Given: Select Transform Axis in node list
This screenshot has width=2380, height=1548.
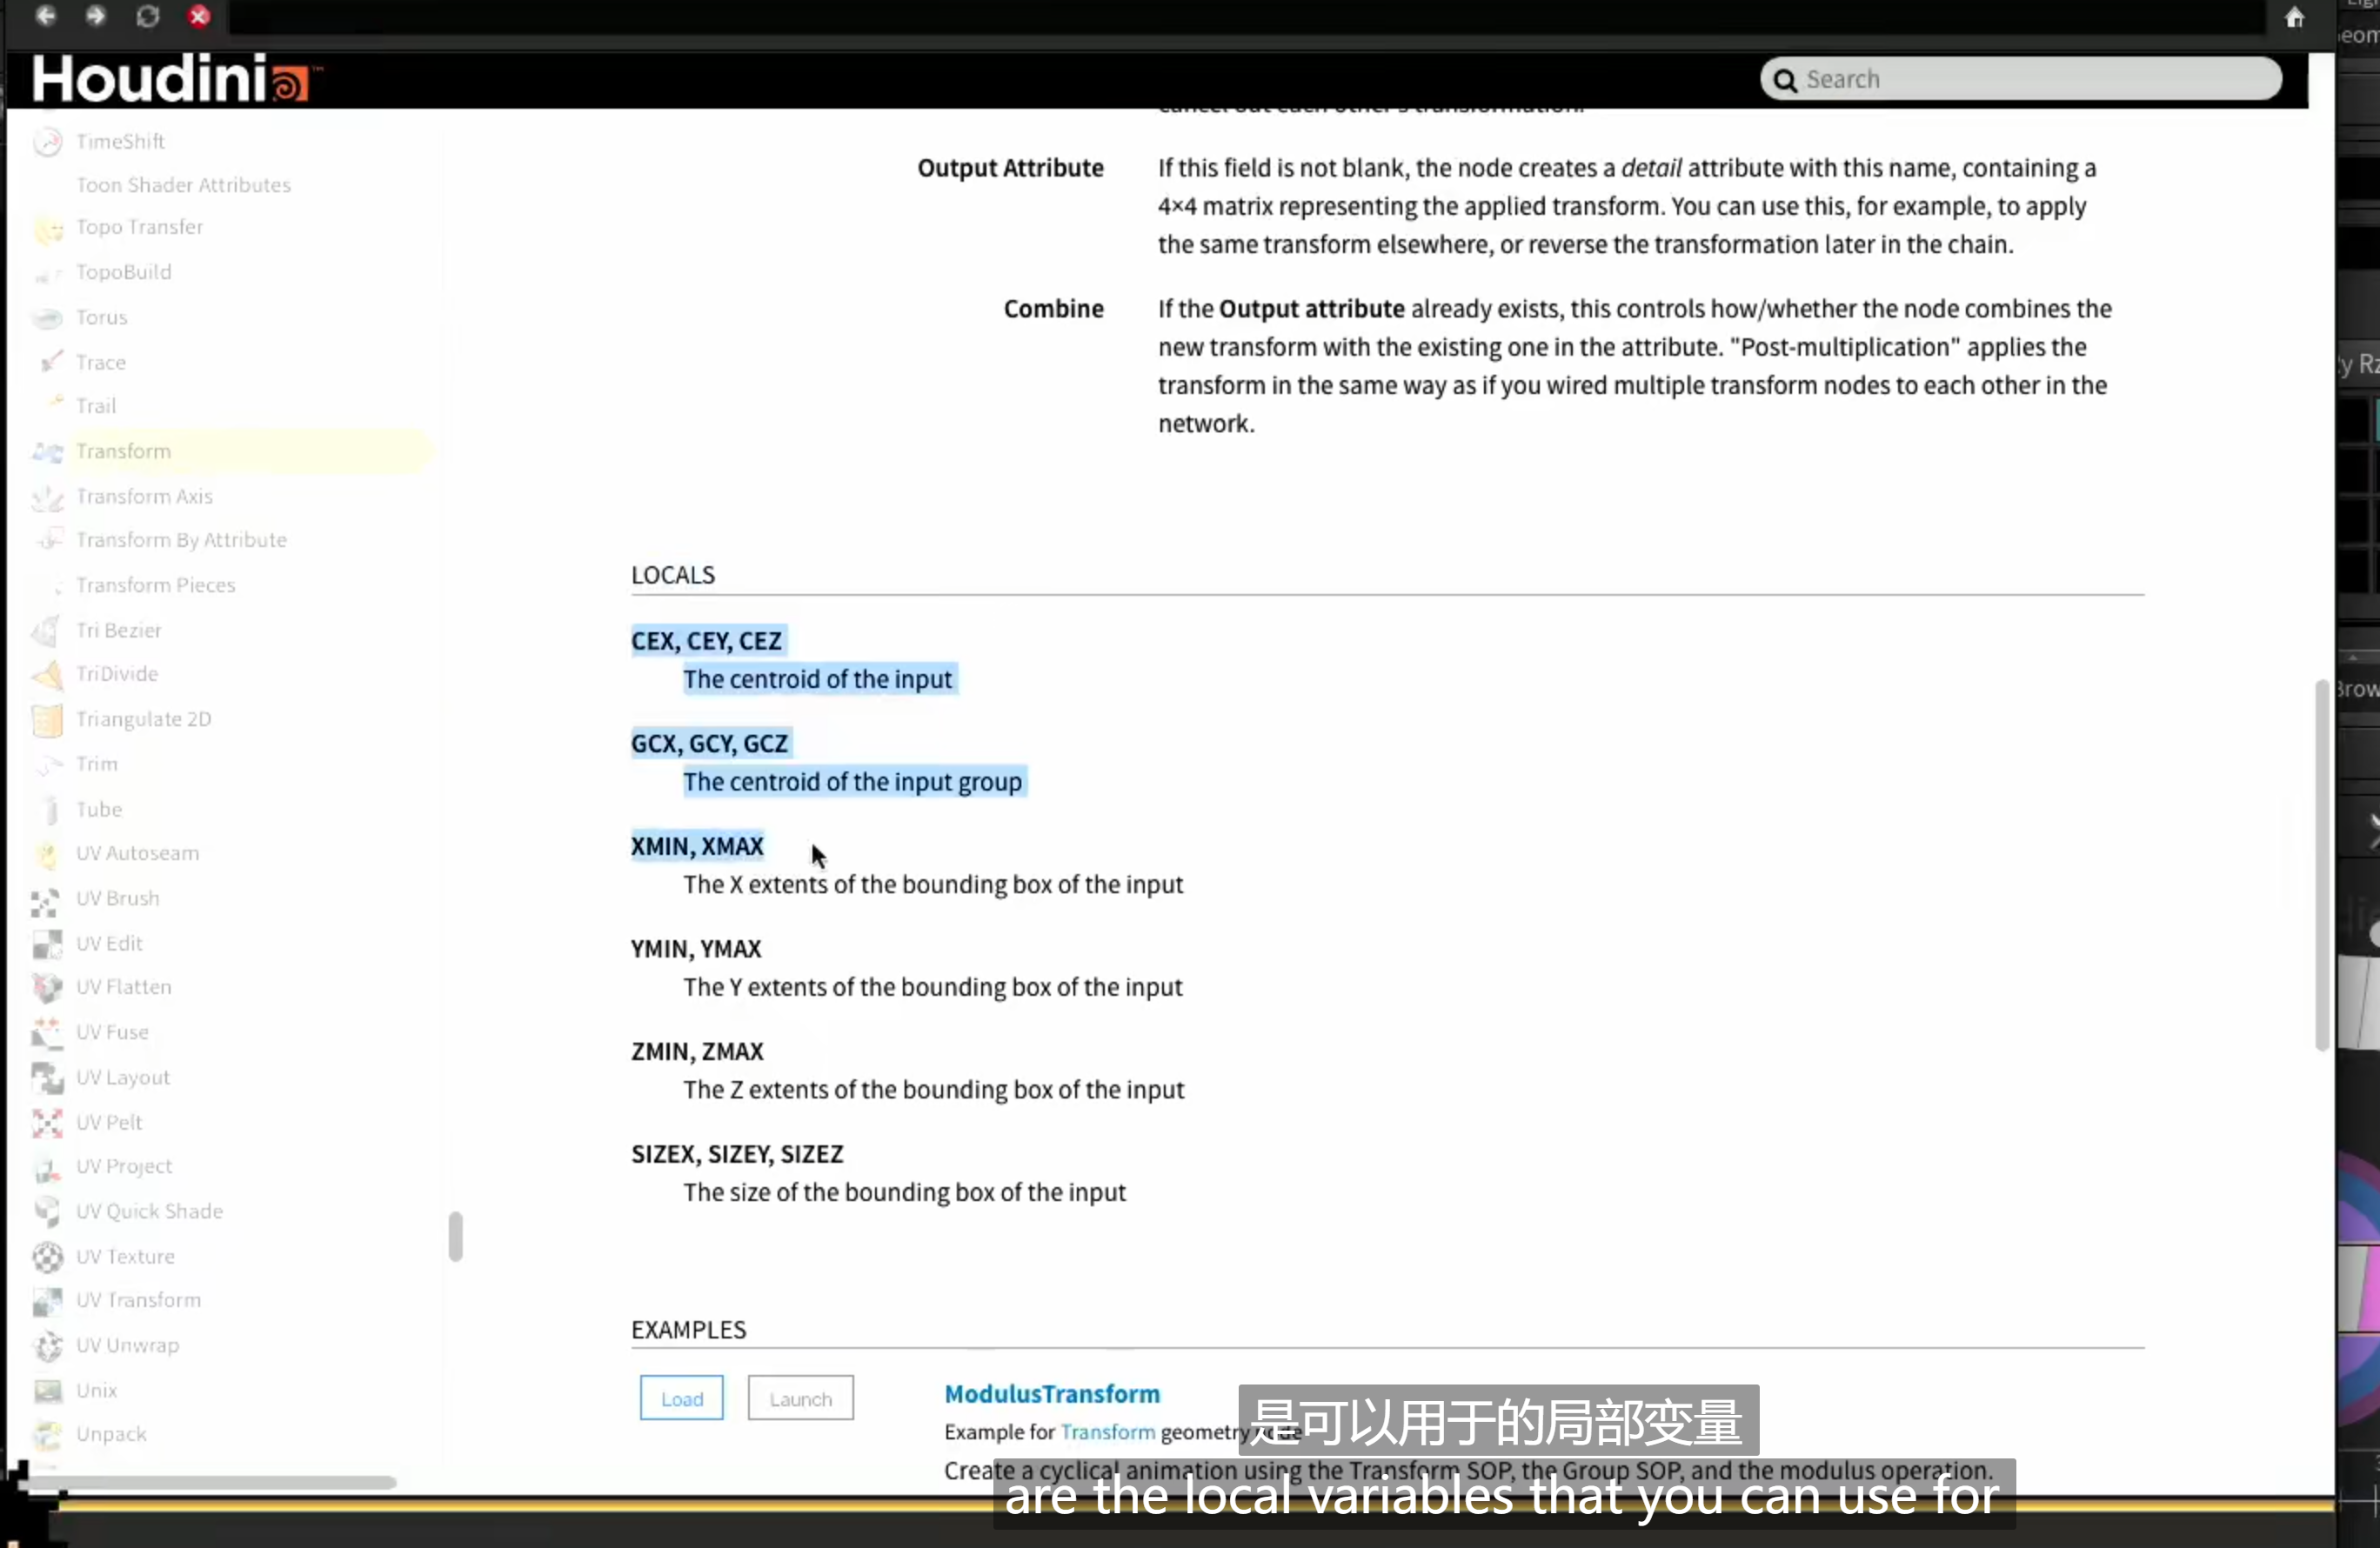Looking at the screenshot, I should click(144, 496).
